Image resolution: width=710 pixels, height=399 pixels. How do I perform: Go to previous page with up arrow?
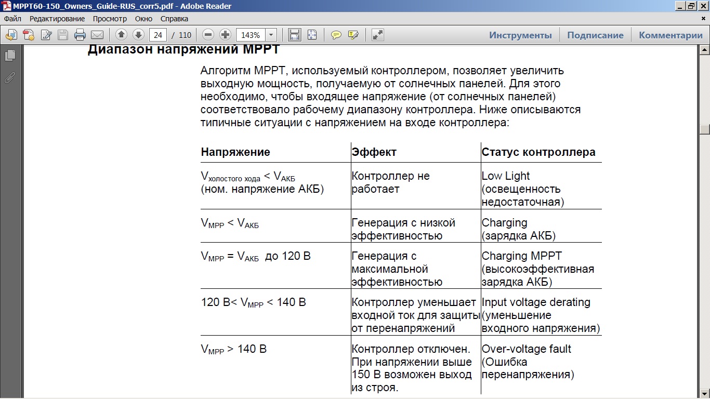[x=121, y=35]
